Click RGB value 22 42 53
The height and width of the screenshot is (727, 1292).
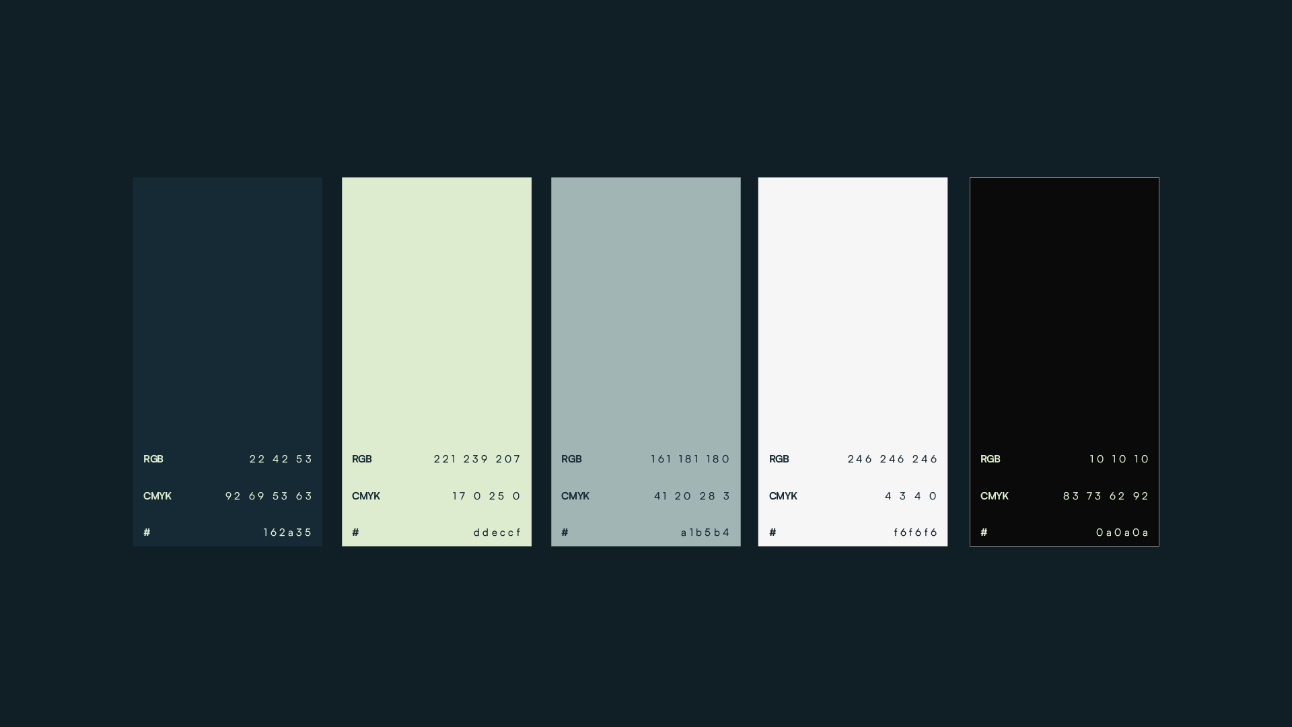(281, 459)
